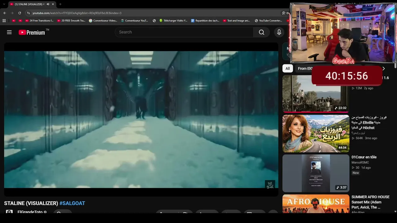Click the magnifier search button
This screenshot has width=397, height=223.
click(x=261, y=32)
